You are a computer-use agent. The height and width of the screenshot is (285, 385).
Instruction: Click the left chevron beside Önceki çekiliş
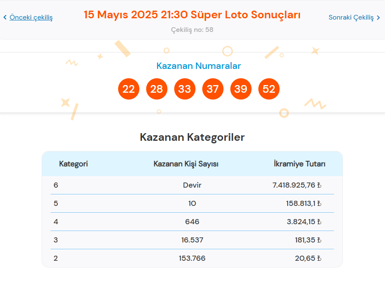pos(5,17)
